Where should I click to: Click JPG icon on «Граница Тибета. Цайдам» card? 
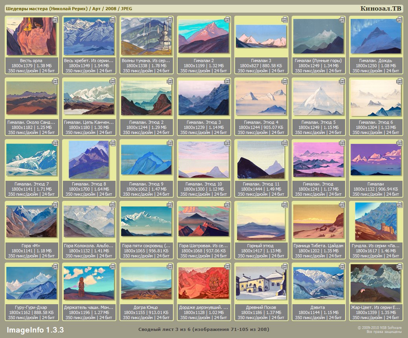point(342,205)
